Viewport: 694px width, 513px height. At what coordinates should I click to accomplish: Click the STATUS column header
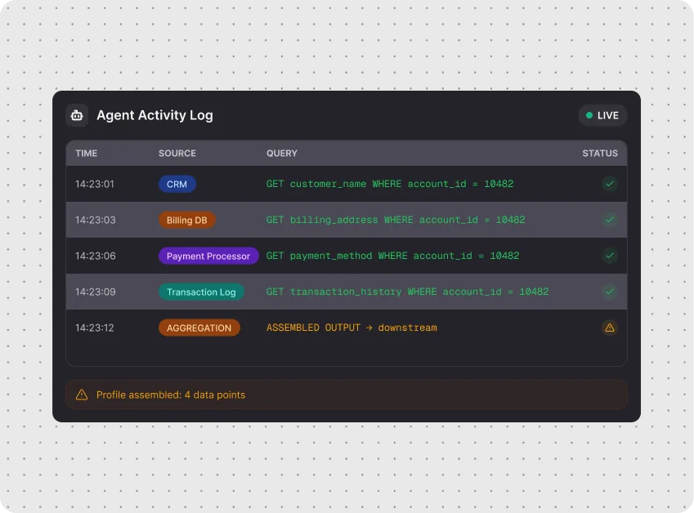600,153
